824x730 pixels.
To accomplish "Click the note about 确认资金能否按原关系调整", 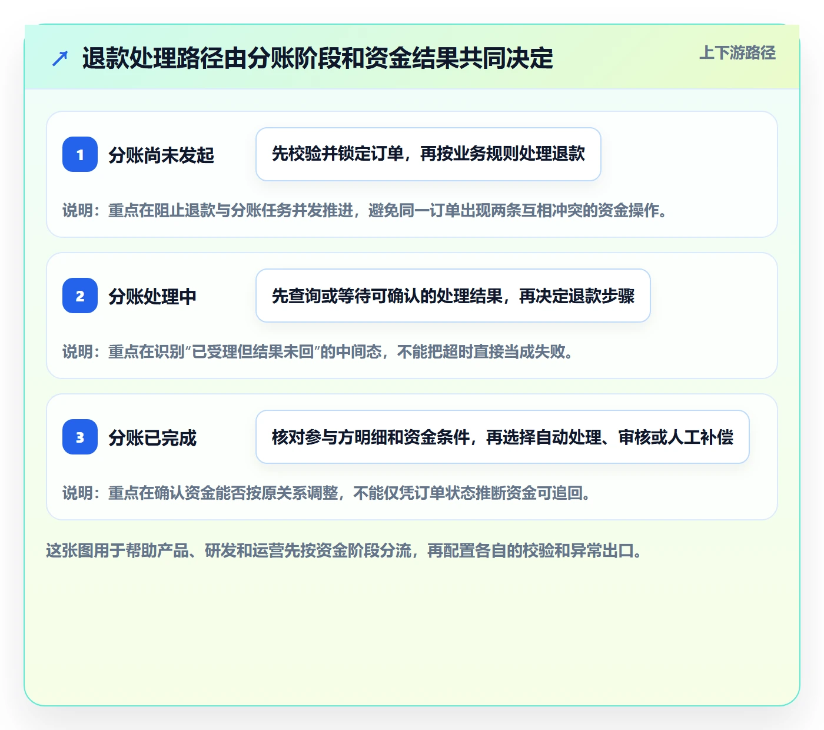I will [x=328, y=493].
